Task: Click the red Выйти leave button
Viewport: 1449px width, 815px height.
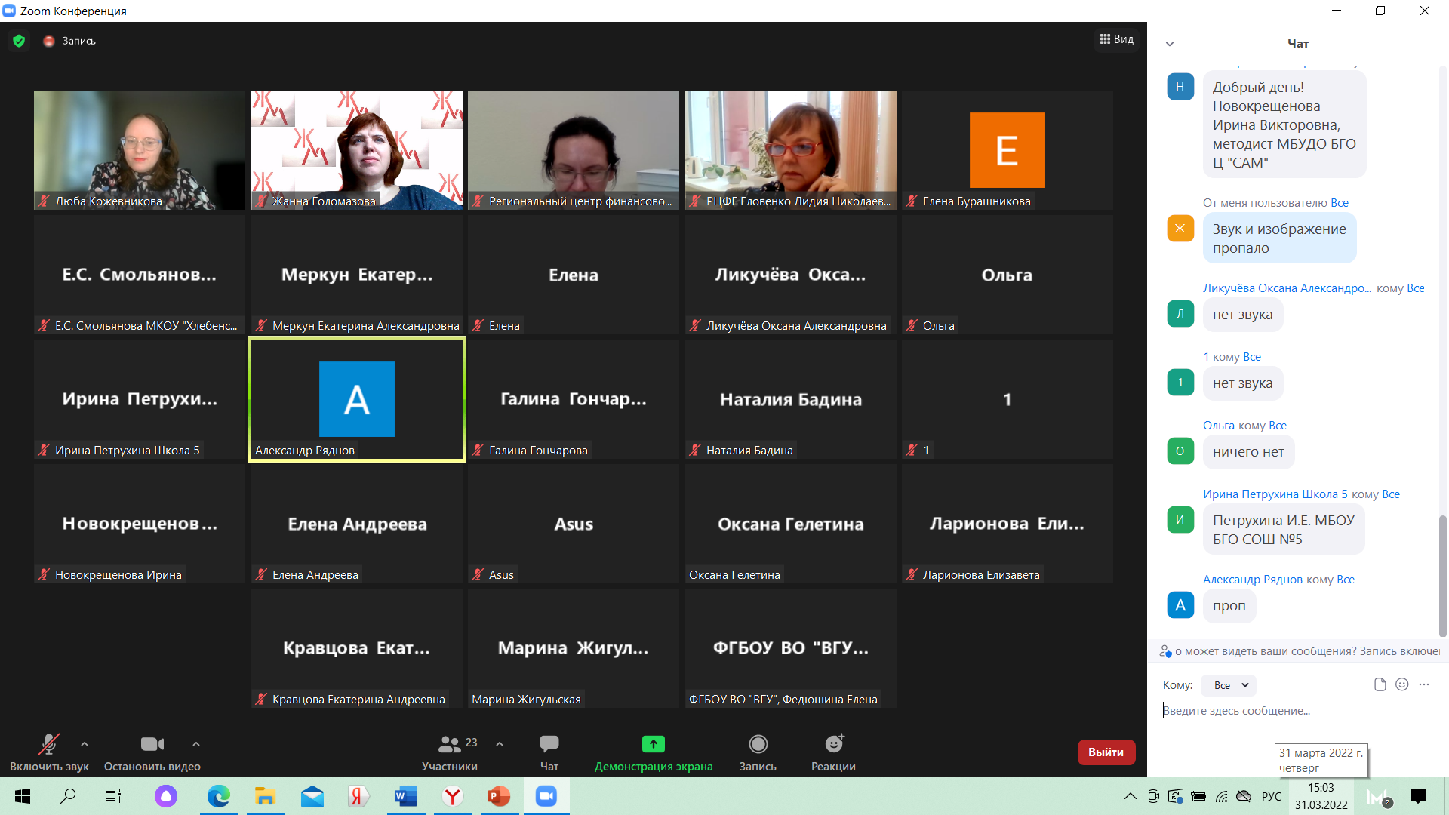Action: point(1106,752)
